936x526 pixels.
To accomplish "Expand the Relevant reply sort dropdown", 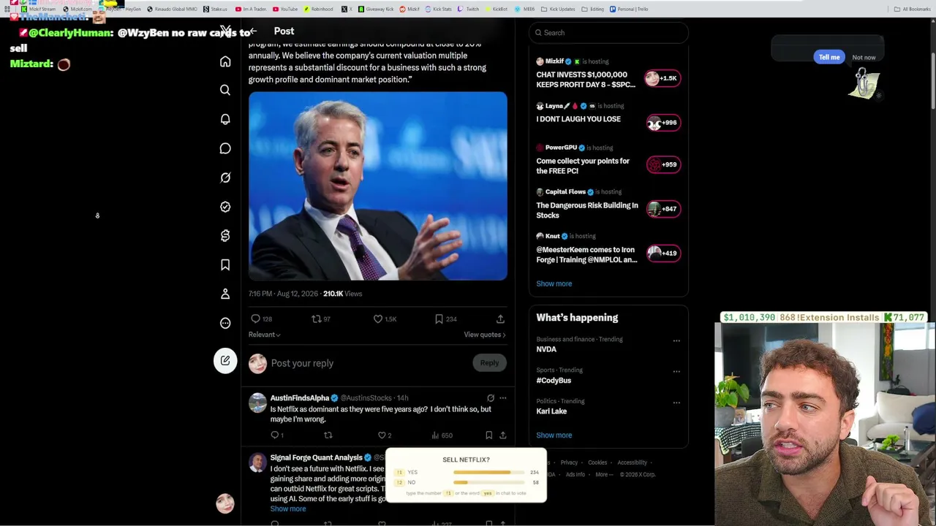I will pyautogui.click(x=265, y=335).
